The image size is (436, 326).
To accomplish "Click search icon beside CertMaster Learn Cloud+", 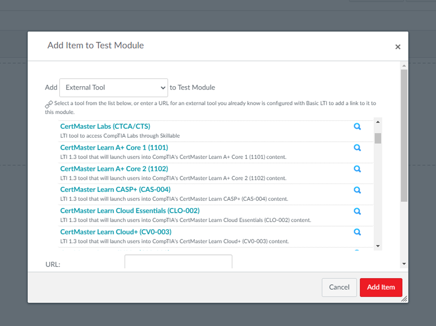I will tap(357, 232).
